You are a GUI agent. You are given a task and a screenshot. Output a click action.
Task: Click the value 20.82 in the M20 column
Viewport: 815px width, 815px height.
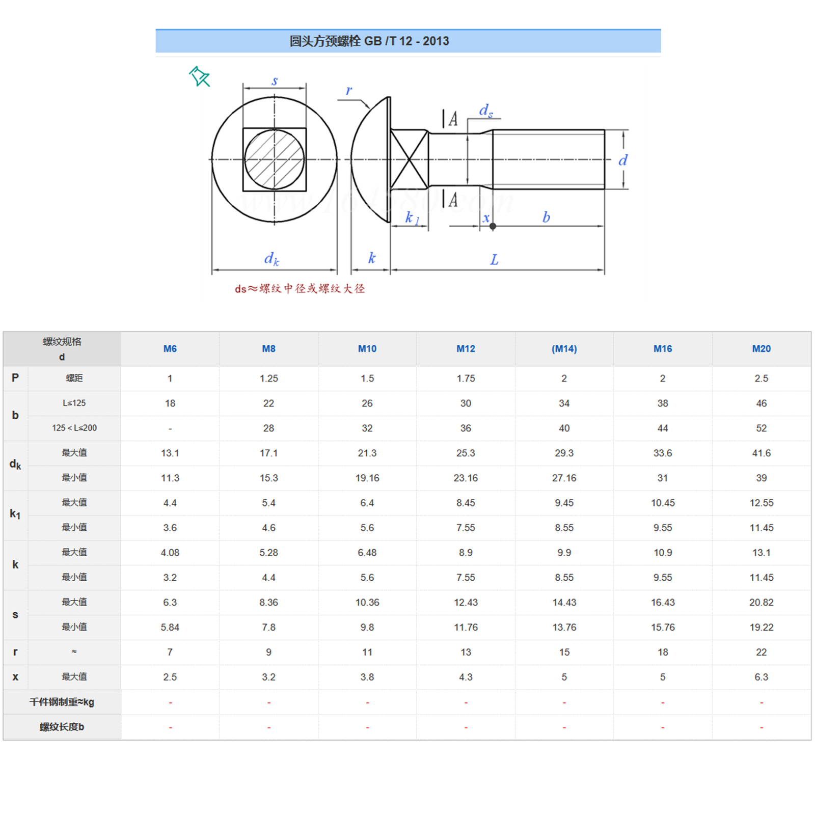click(762, 602)
